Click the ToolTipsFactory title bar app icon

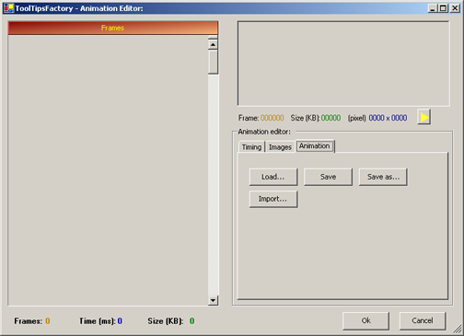pos(8,8)
